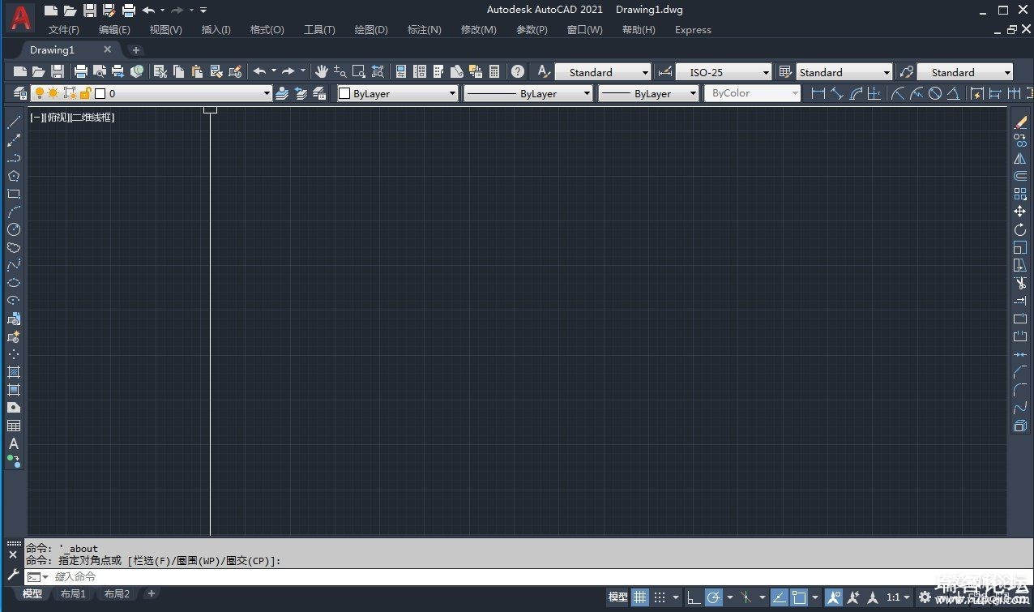Click the Erase tool in modify toolbar
Screen dimensions: 1034x612
point(1020,122)
